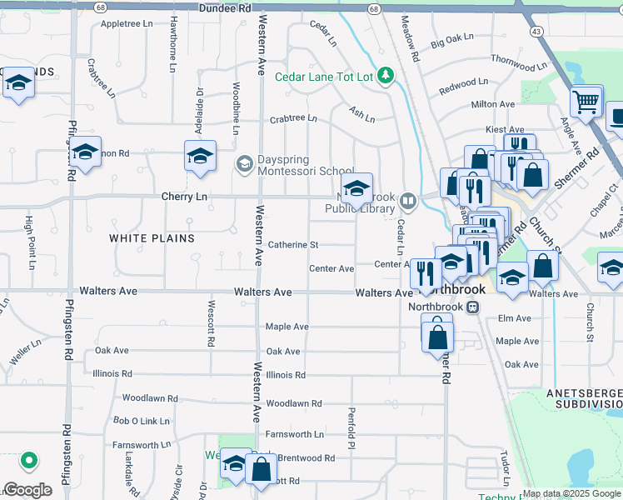
Task: Click the Brentwood Rd label
Action: tap(307, 457)
